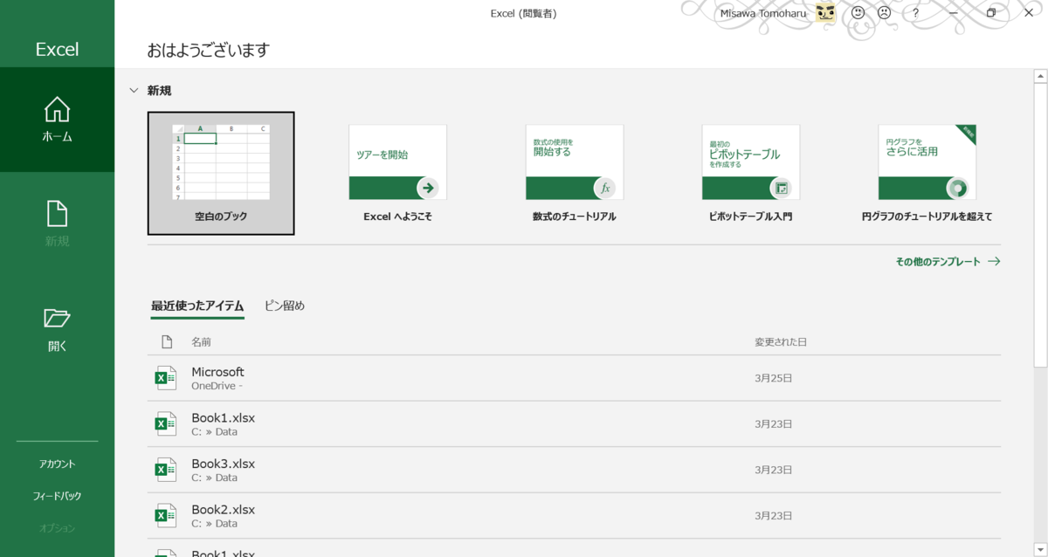Viewport: 1048px width, 557px height.
Task: Open the 開く (Open) sidebar page
Action: 57,329
